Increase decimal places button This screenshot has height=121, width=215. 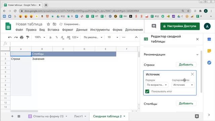click(68, 37)
